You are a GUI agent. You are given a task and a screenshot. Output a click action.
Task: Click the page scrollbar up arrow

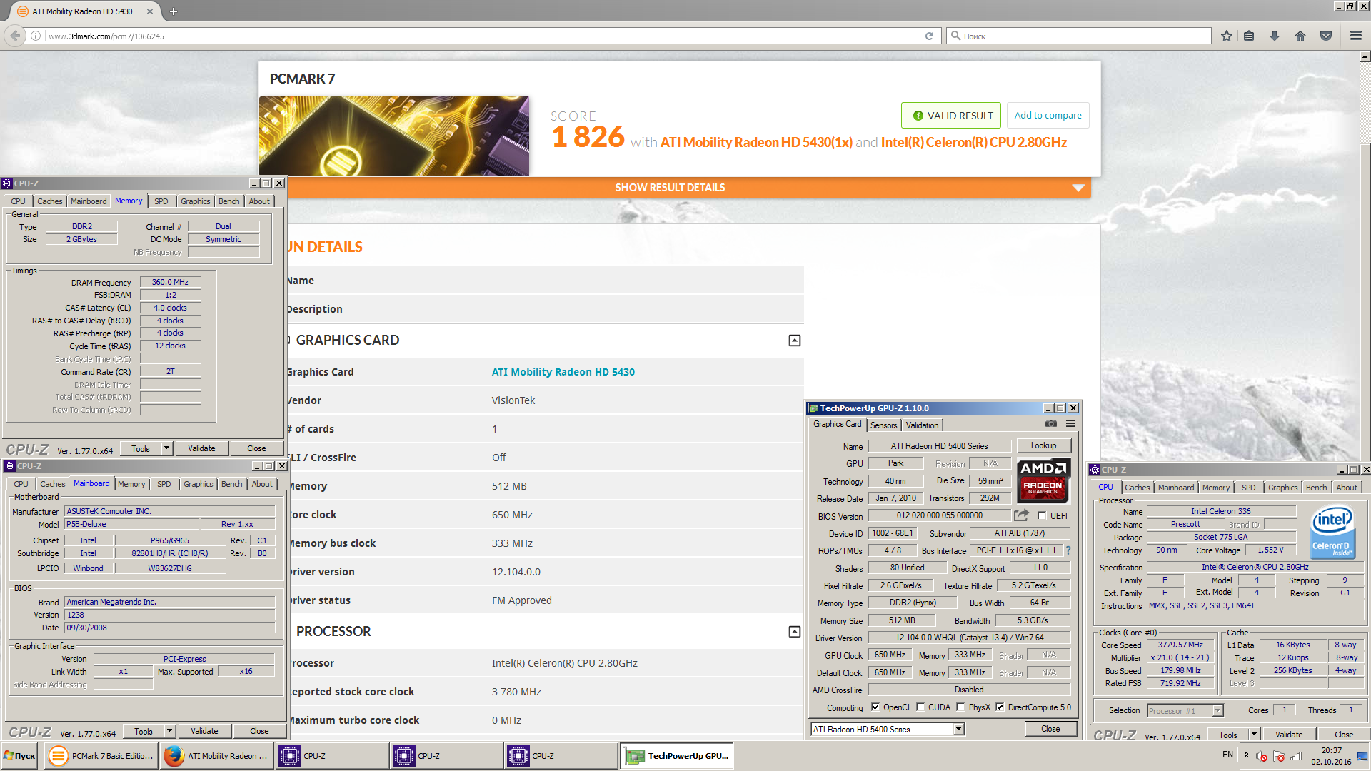click(x=1365, y=56)
